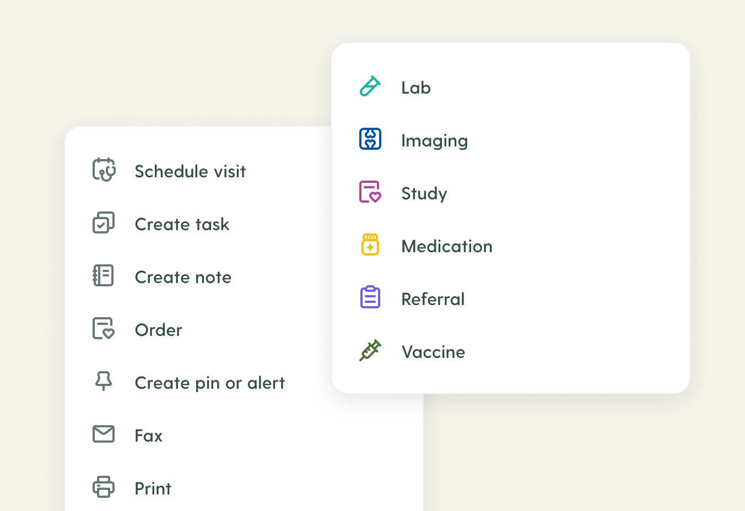745x511 pixels.
Task: Click the Imaging scan icon
Action: pos(370,139)
